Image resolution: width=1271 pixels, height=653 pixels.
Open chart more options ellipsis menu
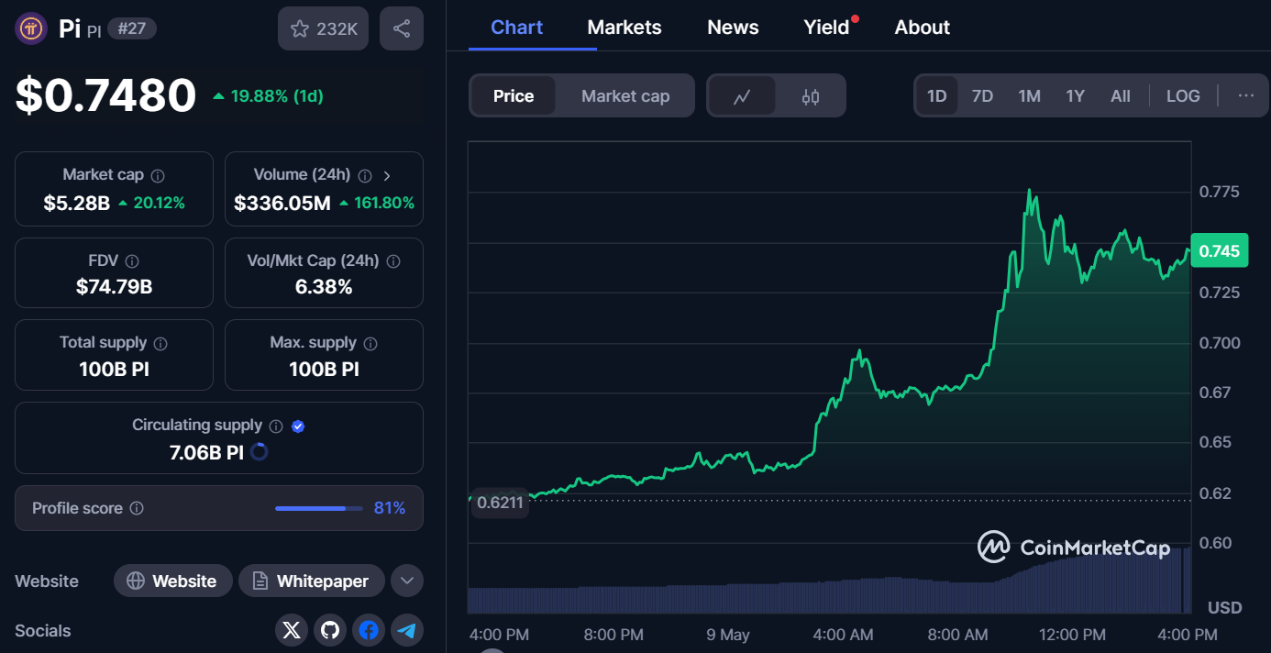[1246, 96]
